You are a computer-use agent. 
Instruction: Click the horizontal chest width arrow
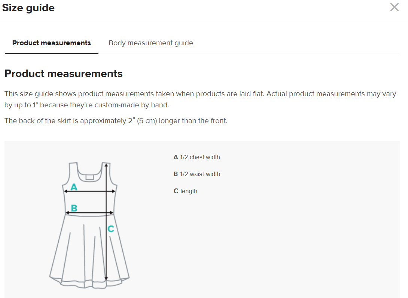pos(90,191)
